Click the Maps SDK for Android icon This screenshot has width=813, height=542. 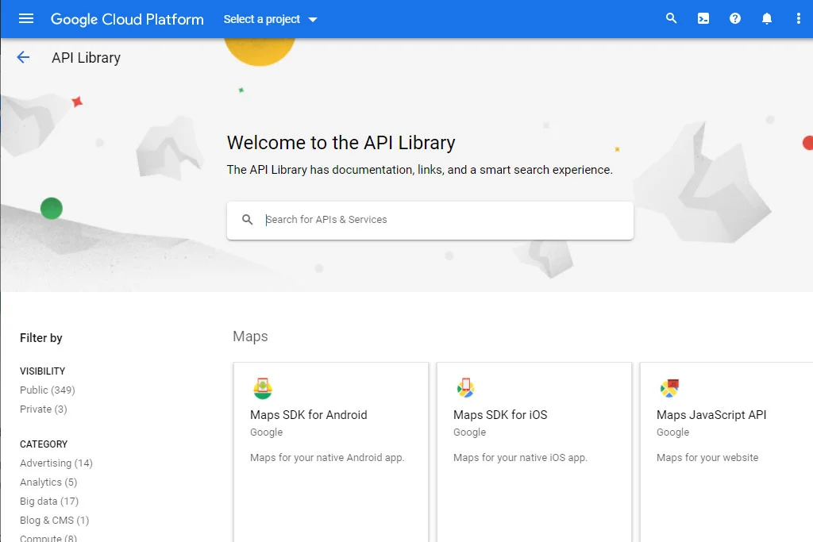[x=263, y=389]
